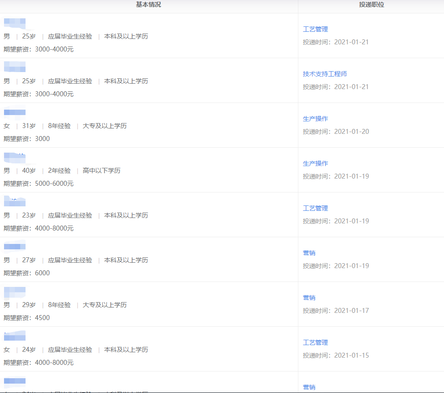Click the 2年经验 experience text
Screen dimensions: 444x393
coord(59,171)
